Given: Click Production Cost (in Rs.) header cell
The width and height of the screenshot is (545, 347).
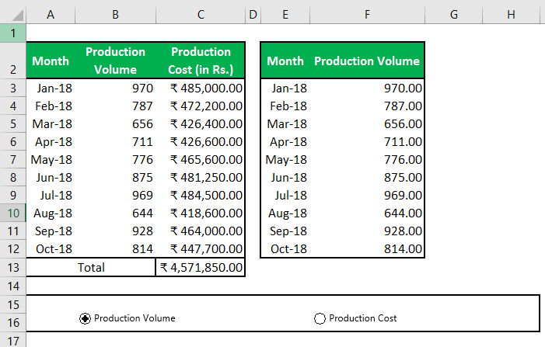Looking at the screenshot, I should tap(201, 61).
